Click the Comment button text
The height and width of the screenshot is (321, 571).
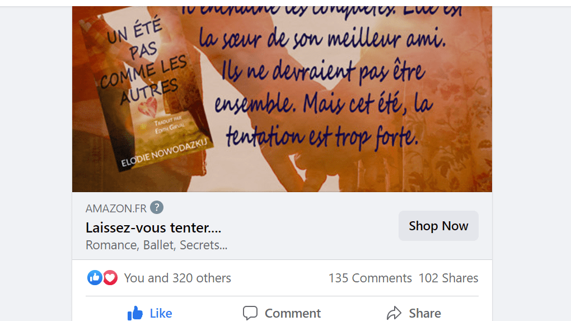click(x=293, y=313)
